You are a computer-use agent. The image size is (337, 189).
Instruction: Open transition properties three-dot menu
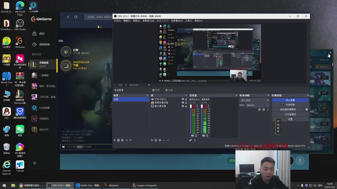click(x=268, y=110)
